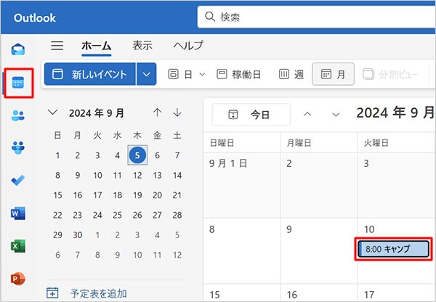The height and width of the screenshot is (302, 436).
Task: Select date 22 in mini calendar
Action: coord(57,215)
